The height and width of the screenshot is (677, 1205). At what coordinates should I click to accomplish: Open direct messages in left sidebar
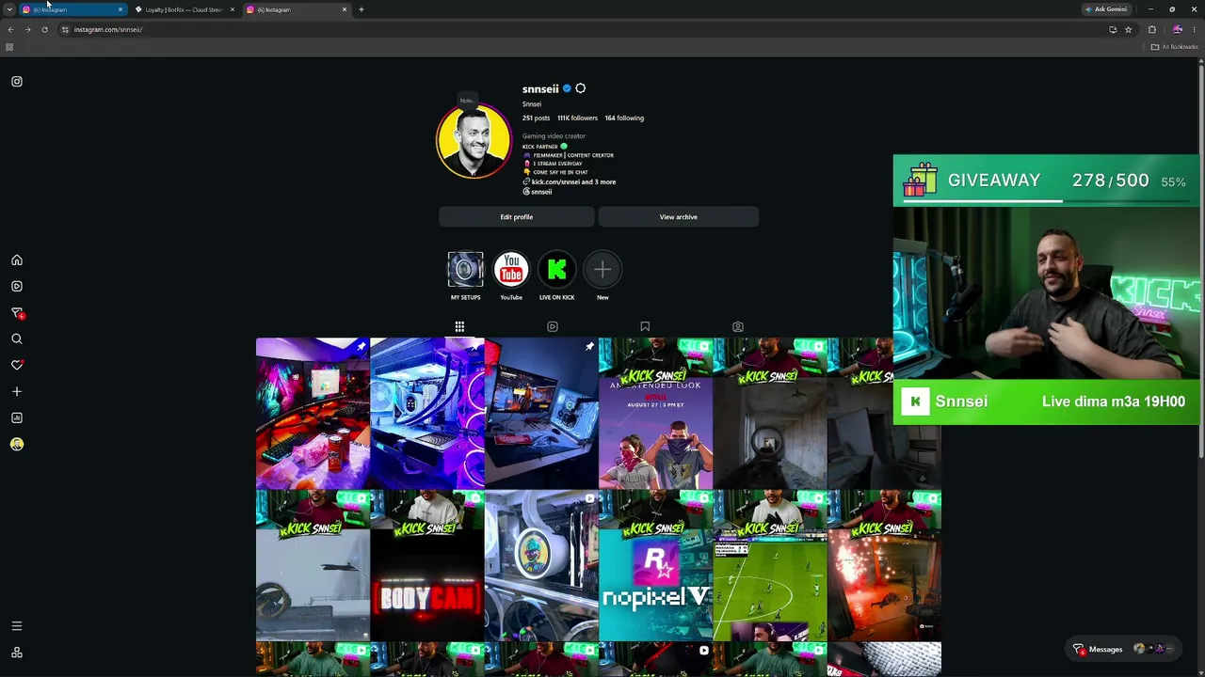[17, 313]
